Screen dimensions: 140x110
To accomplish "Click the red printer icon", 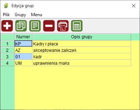I will tap(63, 26).
